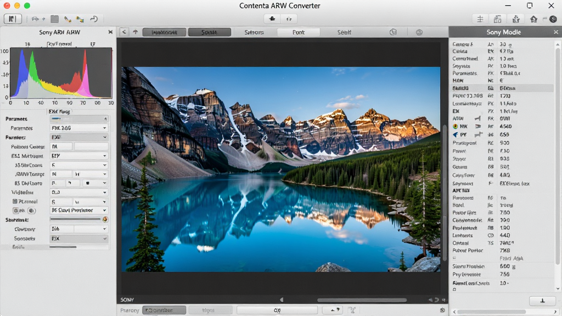This screenshot has height=316, width=562.
Task: Toggle the round radio button after Gek
Action: [x=31, y=211]
